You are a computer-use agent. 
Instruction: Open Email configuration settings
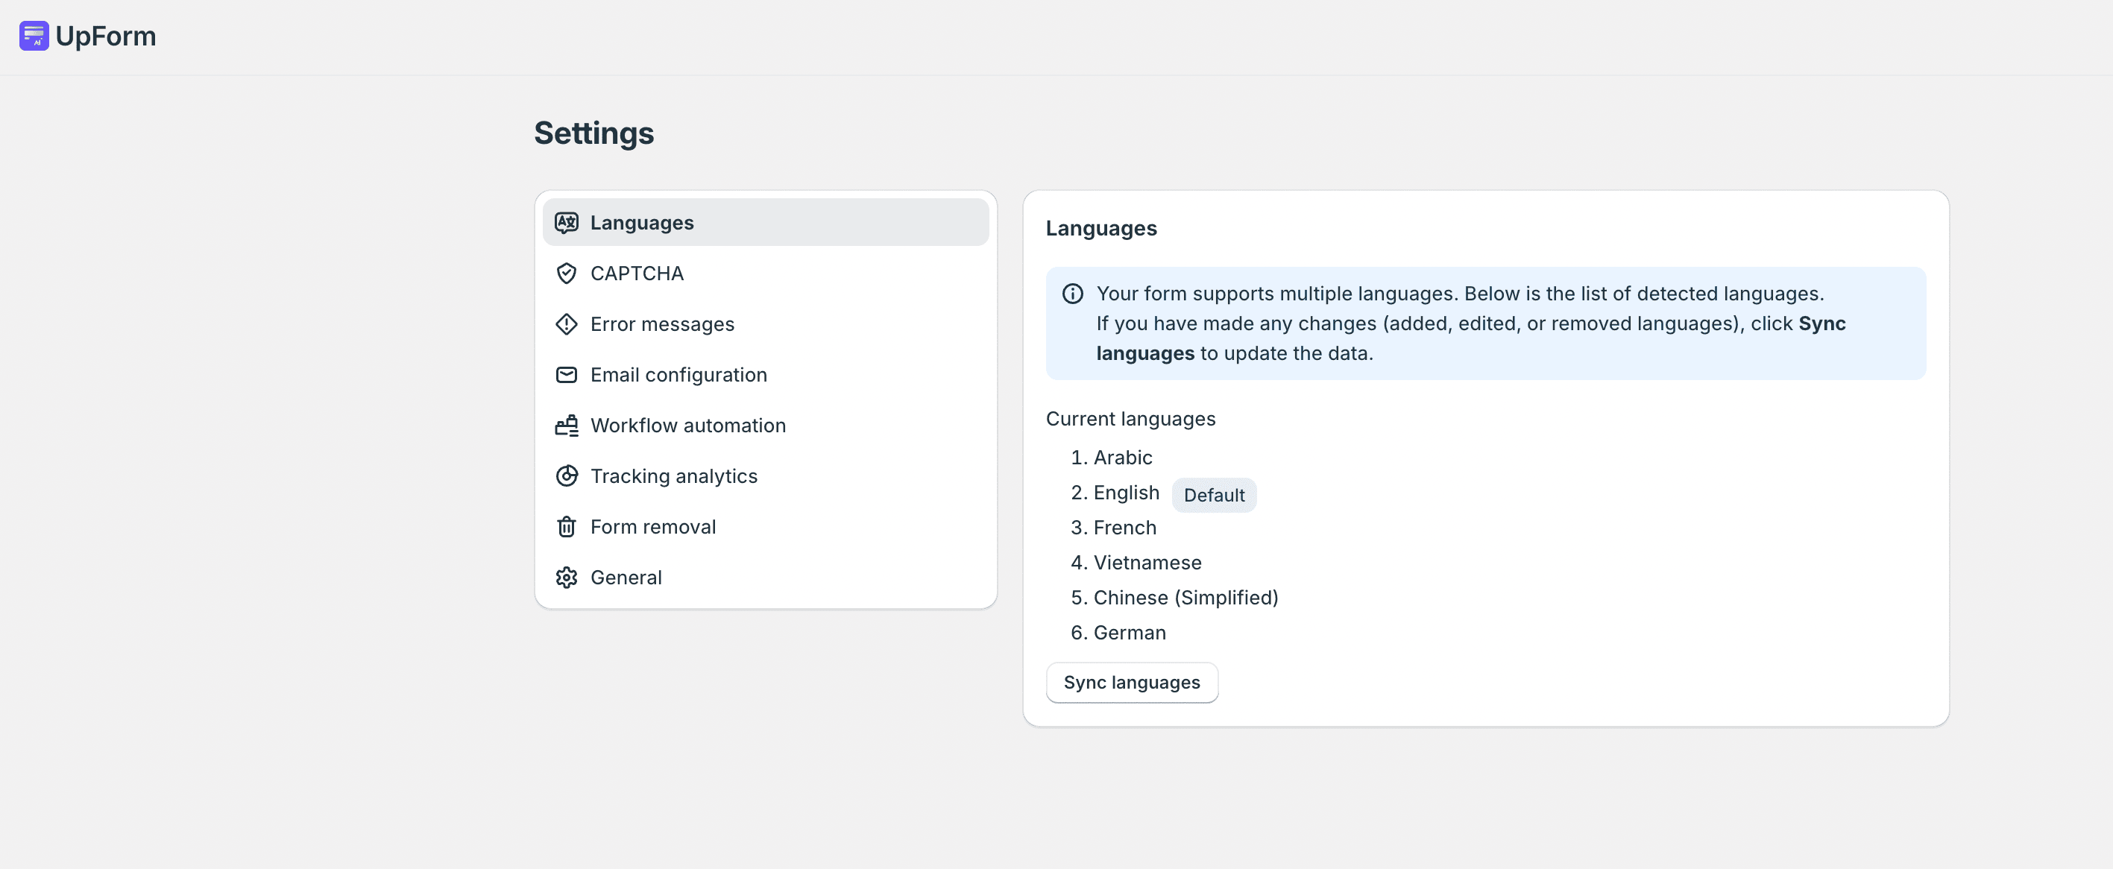[765, 376]
